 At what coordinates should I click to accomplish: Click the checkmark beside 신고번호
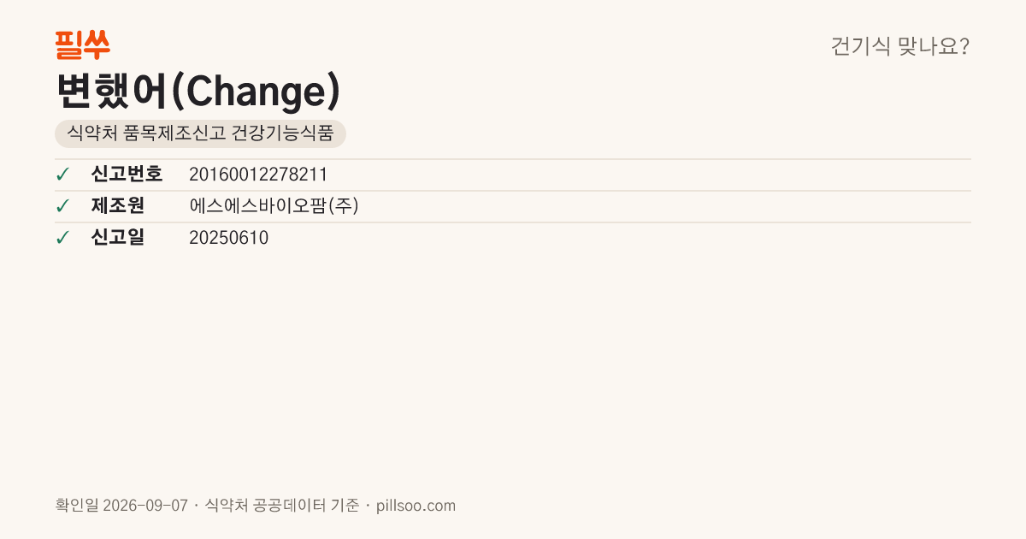click(x=62, y=175)
